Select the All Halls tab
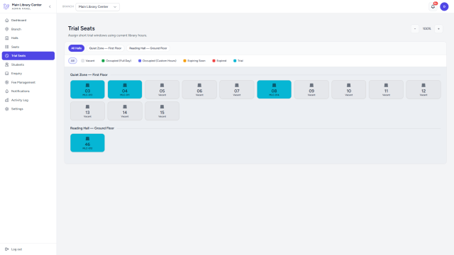This screenshot has height=255, width=454. (77, 48)
